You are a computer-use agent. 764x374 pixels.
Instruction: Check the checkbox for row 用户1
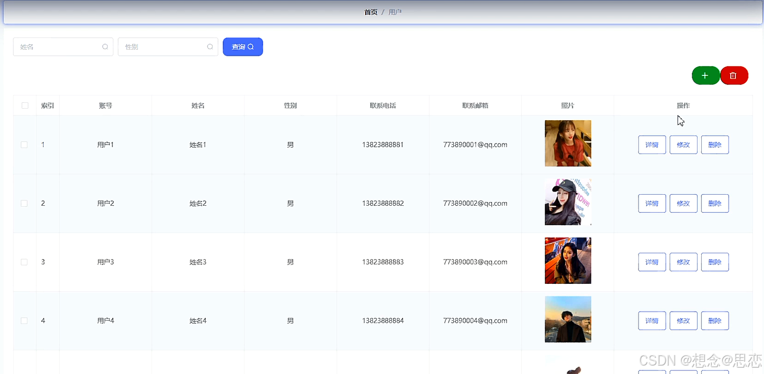[x=24, y=145]
